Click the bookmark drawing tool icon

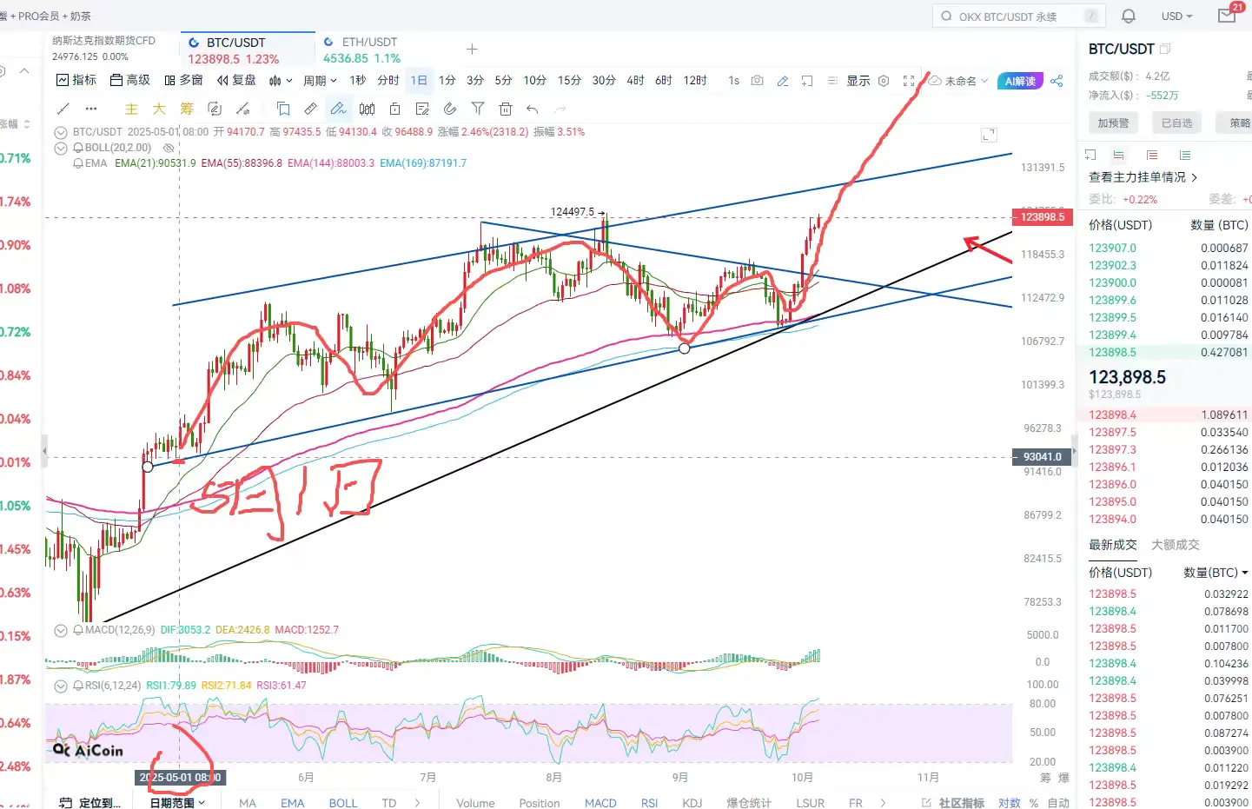coord(282,109)
